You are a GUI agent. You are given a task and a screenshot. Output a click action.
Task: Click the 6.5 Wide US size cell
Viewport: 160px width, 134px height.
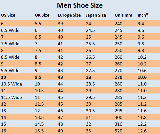coord(10,30)
